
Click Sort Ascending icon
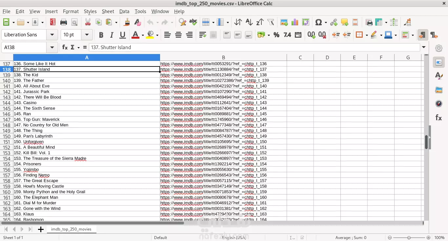[249, 22]
